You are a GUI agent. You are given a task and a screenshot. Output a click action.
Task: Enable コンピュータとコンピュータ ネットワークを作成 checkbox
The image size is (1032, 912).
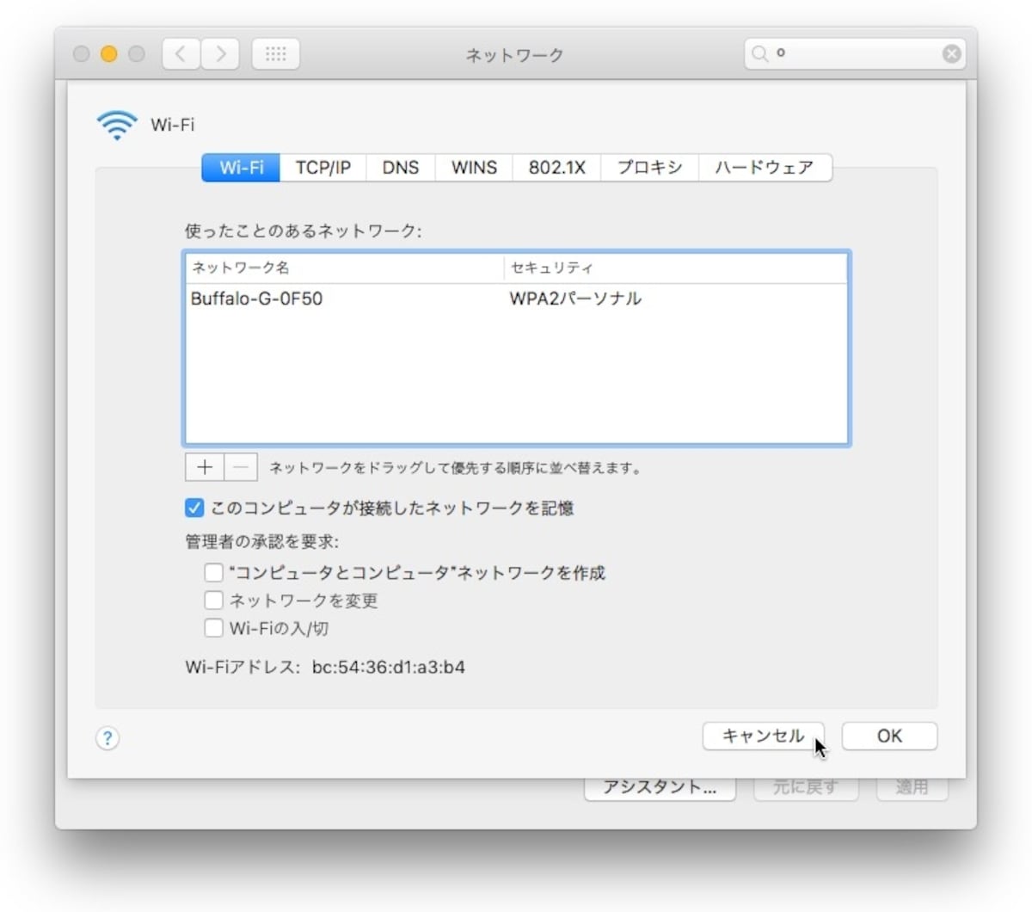[213, 572]
